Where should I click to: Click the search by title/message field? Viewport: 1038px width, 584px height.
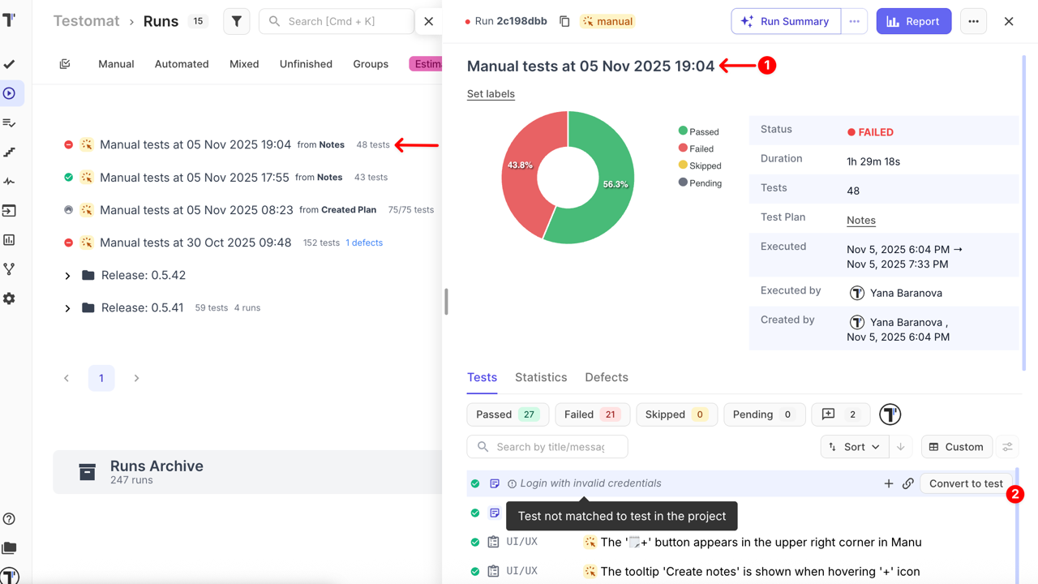[547, 446]
